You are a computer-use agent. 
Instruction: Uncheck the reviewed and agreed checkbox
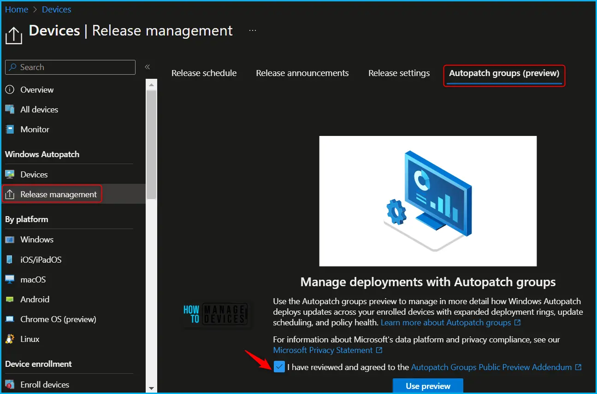(279, 367)
